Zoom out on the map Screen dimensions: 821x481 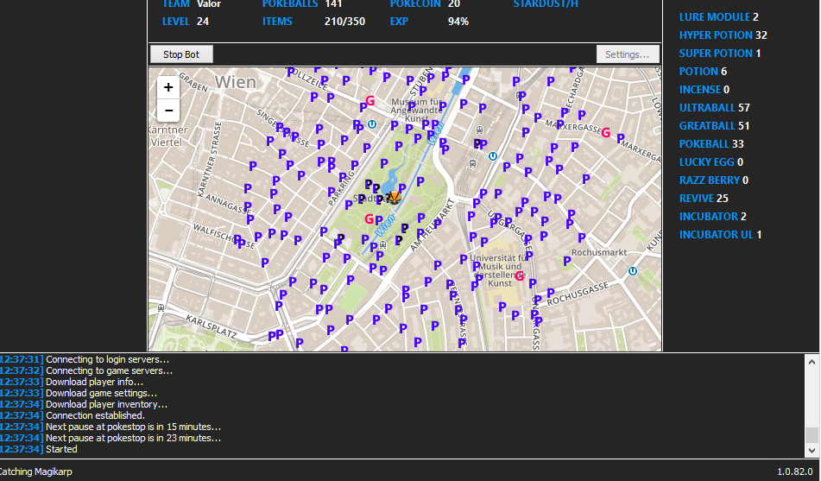pyautogui.click(x=168, y=111)
